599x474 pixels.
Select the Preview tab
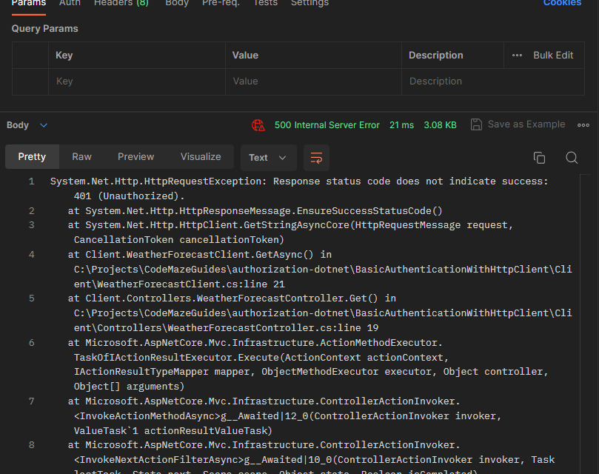(x=135, y=157)
